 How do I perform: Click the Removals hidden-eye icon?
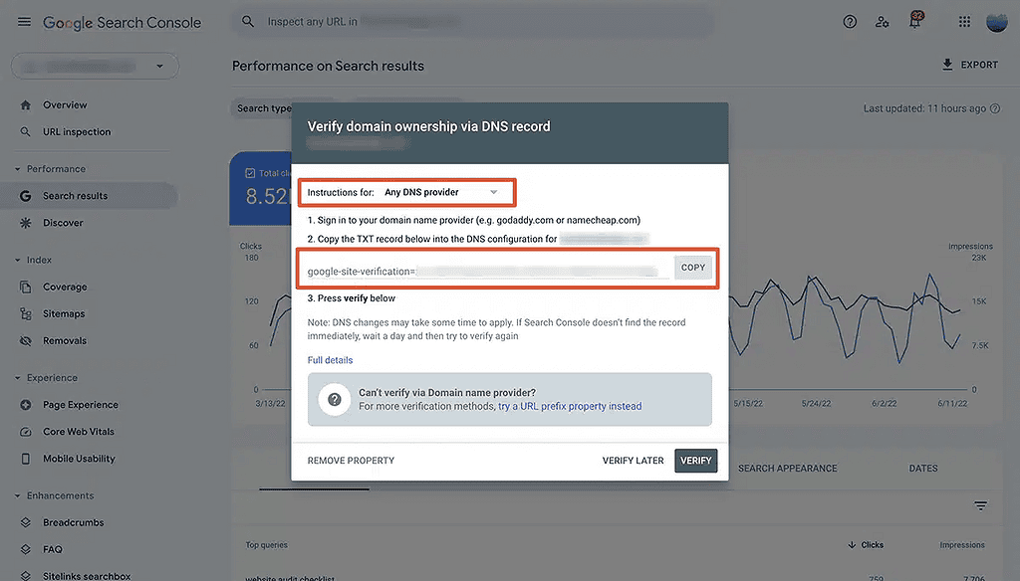25,340
